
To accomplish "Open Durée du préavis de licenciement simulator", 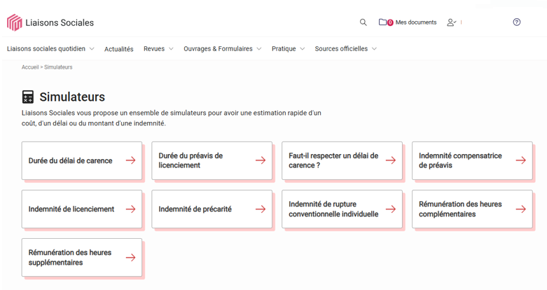I will pos(212,160).
